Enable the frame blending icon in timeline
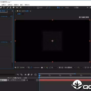Viewport: 91px width, 91px height. point(29,75)
